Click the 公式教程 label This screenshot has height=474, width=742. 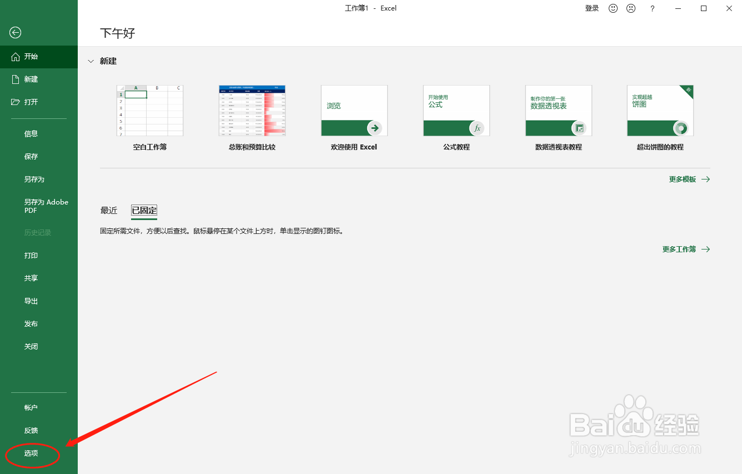[457, 147]
